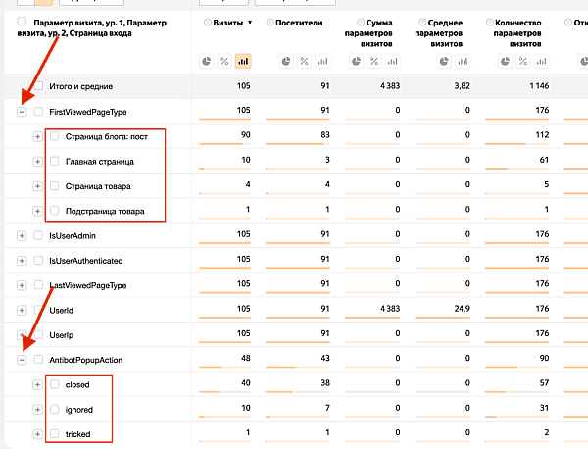
Task: Sort by Сумма параметров визитов header
Action: (x=368, y=33)
